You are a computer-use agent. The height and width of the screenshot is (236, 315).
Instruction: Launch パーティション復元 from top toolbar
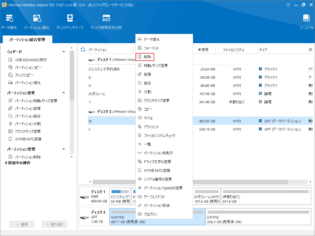[37, 22]
